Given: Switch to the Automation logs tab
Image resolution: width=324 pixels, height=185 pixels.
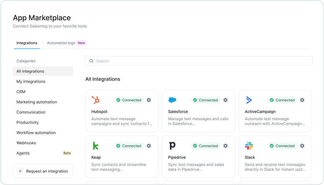Looking at the screenshot, I should tap(61, 43).
